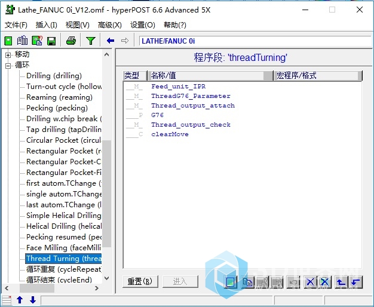Click the grayed undo arrow button

293,282
